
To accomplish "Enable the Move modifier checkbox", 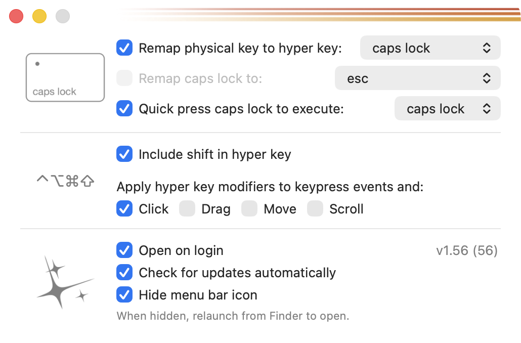I will tap(249, 209).
